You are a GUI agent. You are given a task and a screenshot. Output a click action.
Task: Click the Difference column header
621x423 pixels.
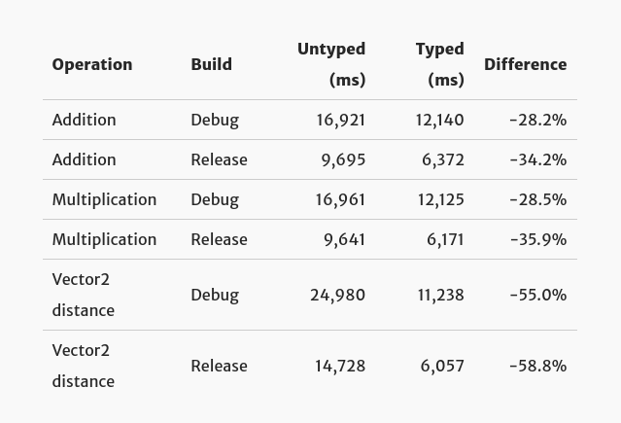(525, 64)
